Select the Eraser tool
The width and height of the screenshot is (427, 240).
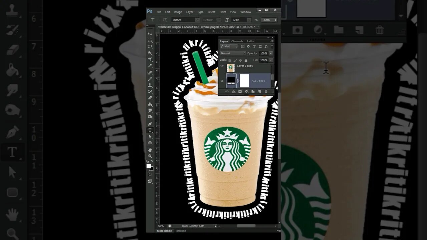(150, 98)
